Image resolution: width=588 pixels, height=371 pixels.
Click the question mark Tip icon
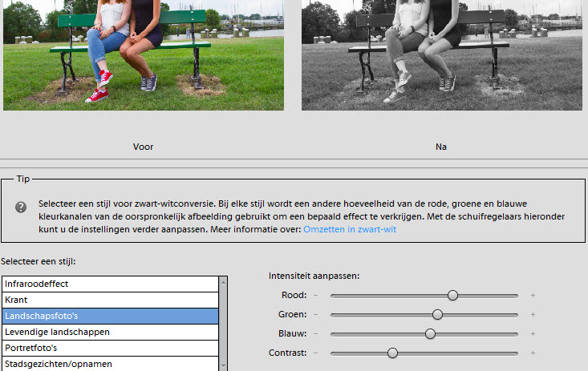tap(22, 207)
